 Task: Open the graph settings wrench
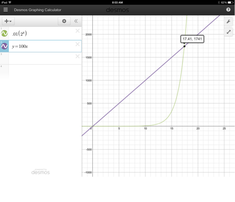coord(228,21)
